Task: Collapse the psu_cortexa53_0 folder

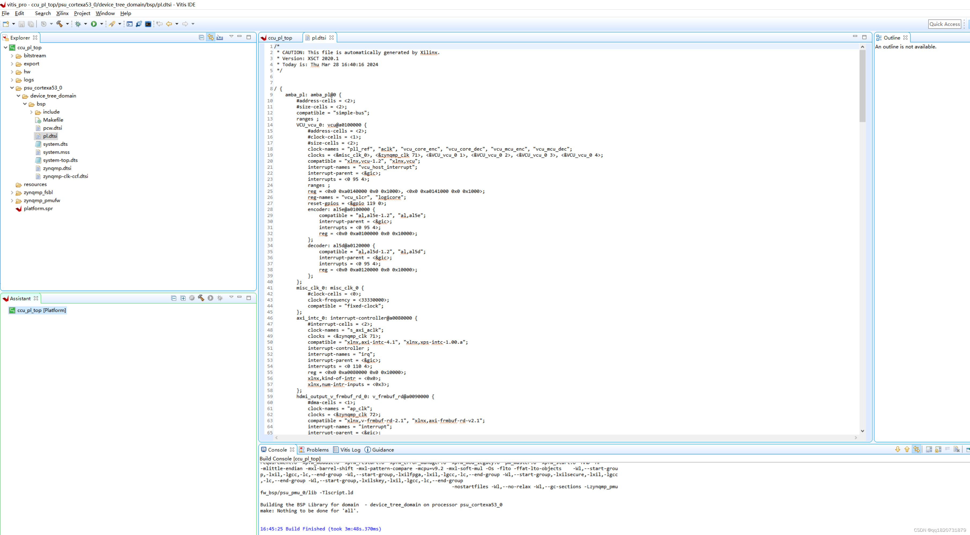Action: coord(12,88)
